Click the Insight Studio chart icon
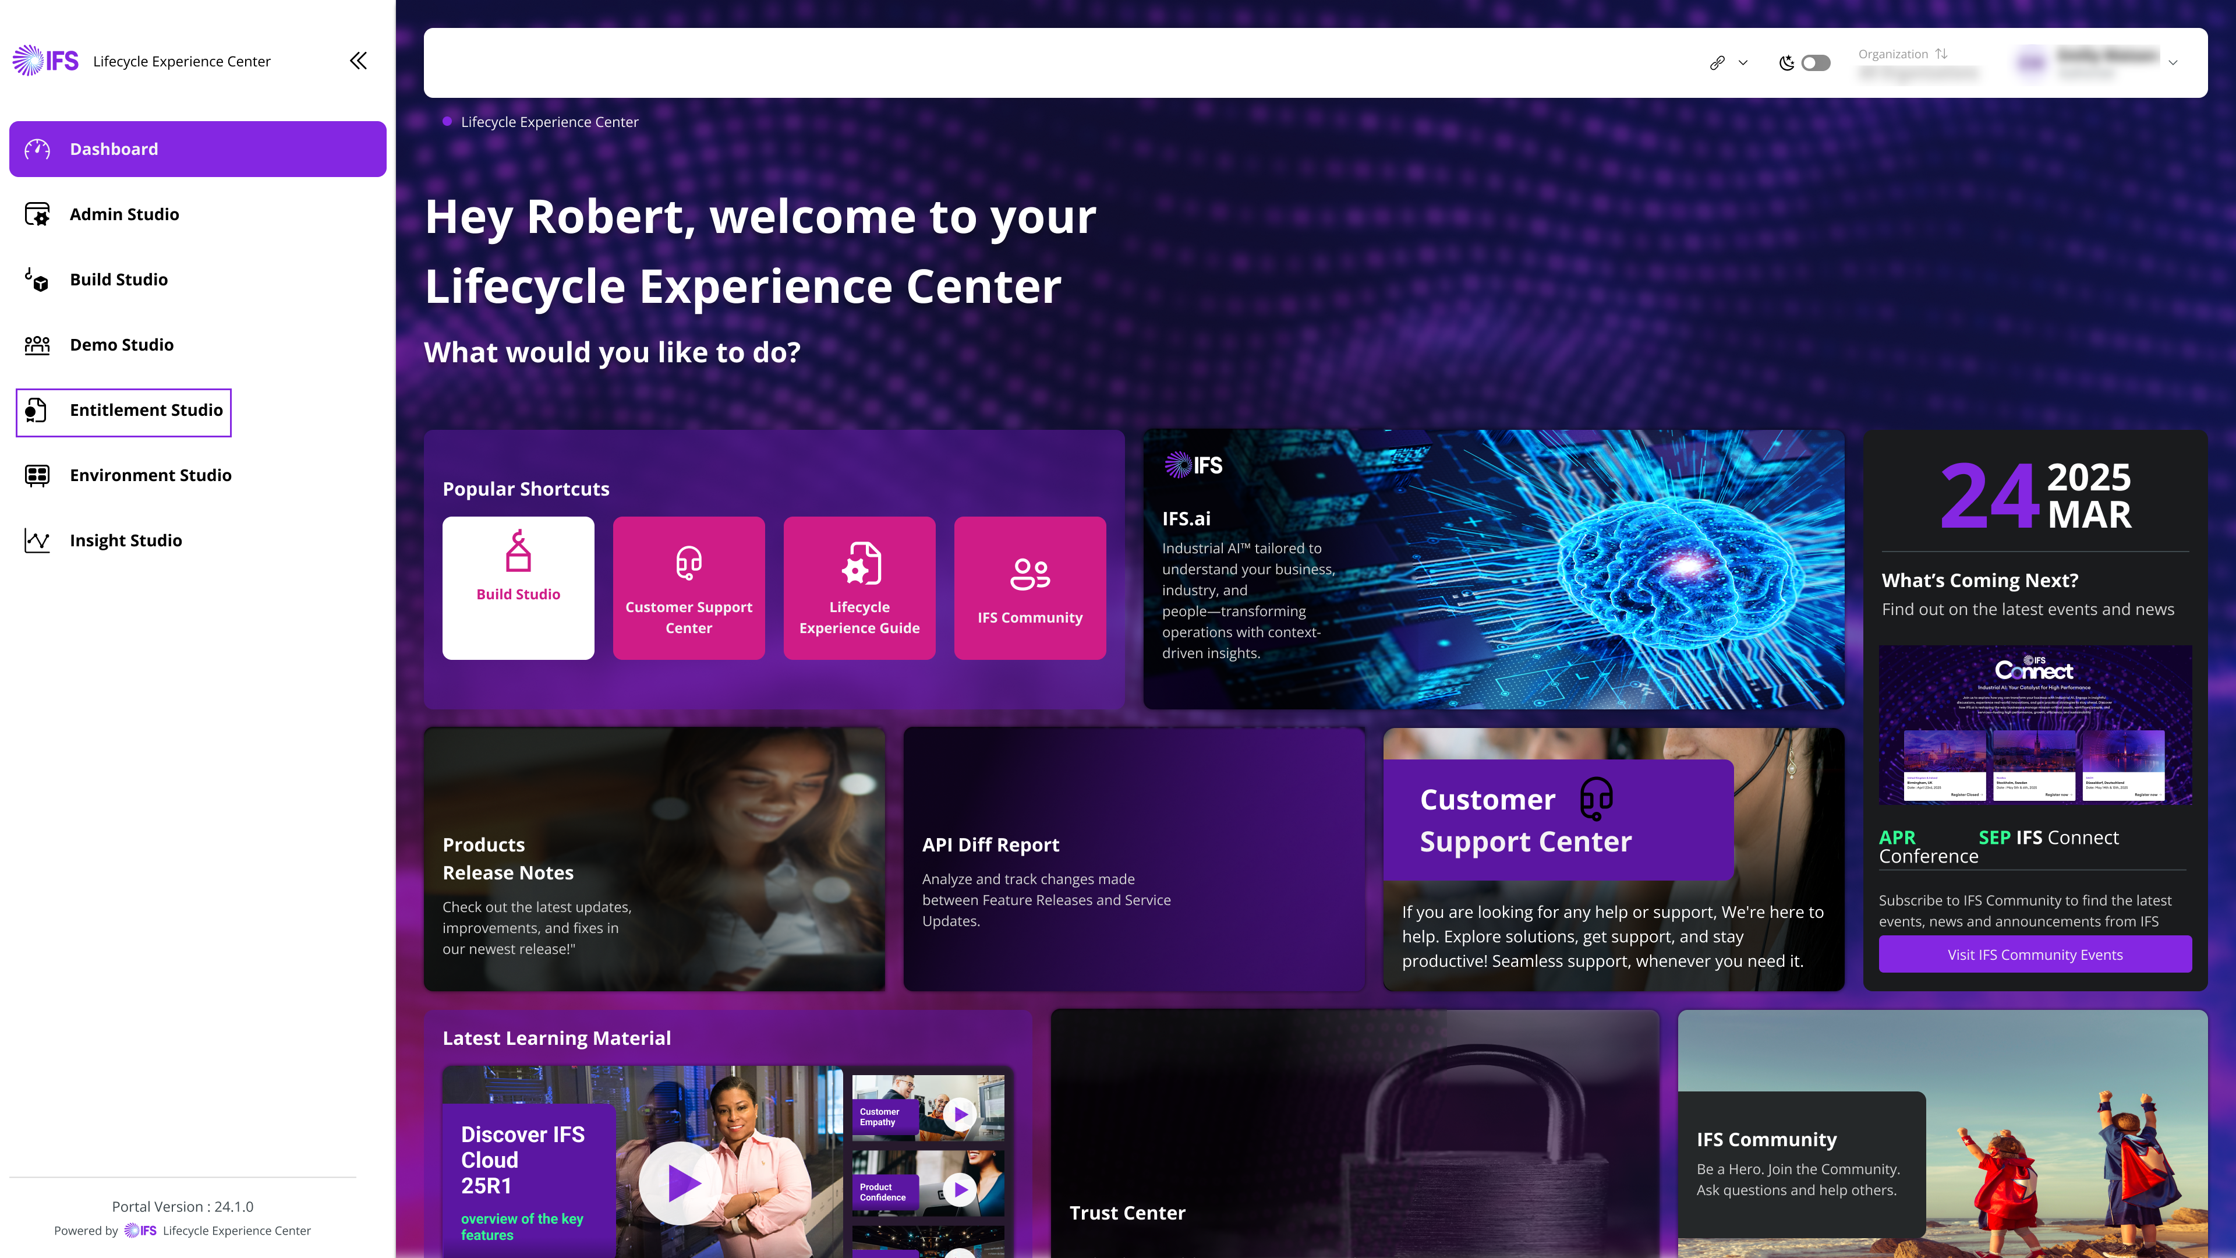The image size is (2236, 1258). point(37,540)
